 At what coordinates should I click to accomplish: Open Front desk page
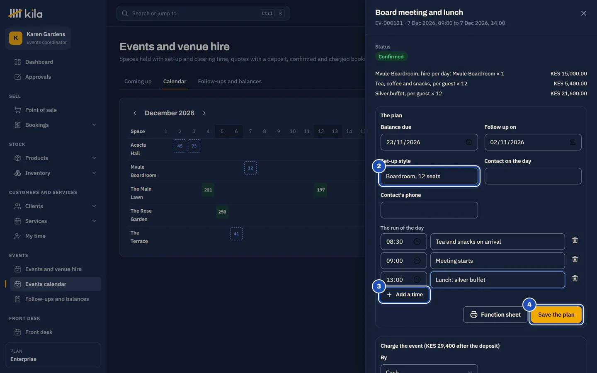click(55, 332)
